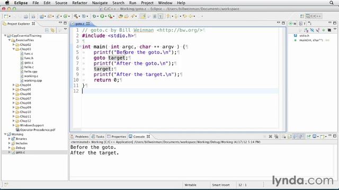Viewport: 339px width, 190px height.
Task: Select stdio.h in Outline view
Action: click(x=304, y=35)
